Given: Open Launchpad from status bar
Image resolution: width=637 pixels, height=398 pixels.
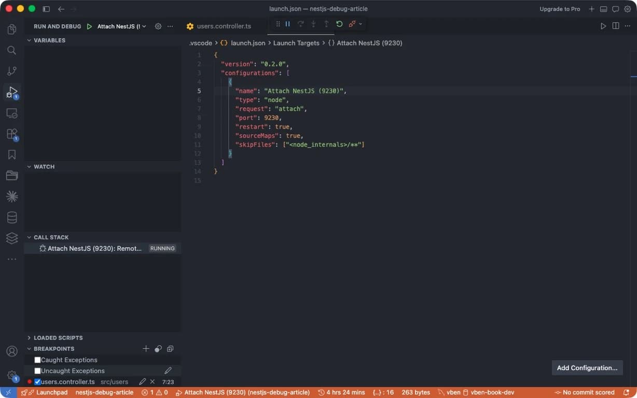Looking at the screenshot, I should click(45, 392).
